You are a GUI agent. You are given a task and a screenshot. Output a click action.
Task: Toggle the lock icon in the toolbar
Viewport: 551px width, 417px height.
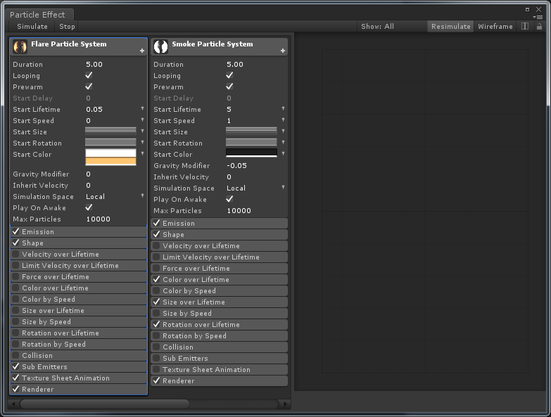(x=539, y=26)
